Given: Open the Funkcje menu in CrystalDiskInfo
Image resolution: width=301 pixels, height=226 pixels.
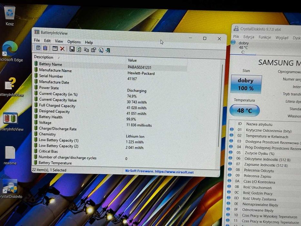Looking at the screenshot, I should 265,37.
